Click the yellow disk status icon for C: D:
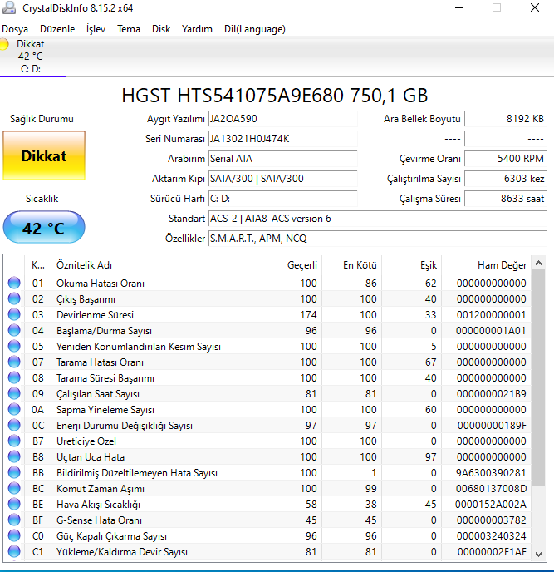 pos(5,44)
